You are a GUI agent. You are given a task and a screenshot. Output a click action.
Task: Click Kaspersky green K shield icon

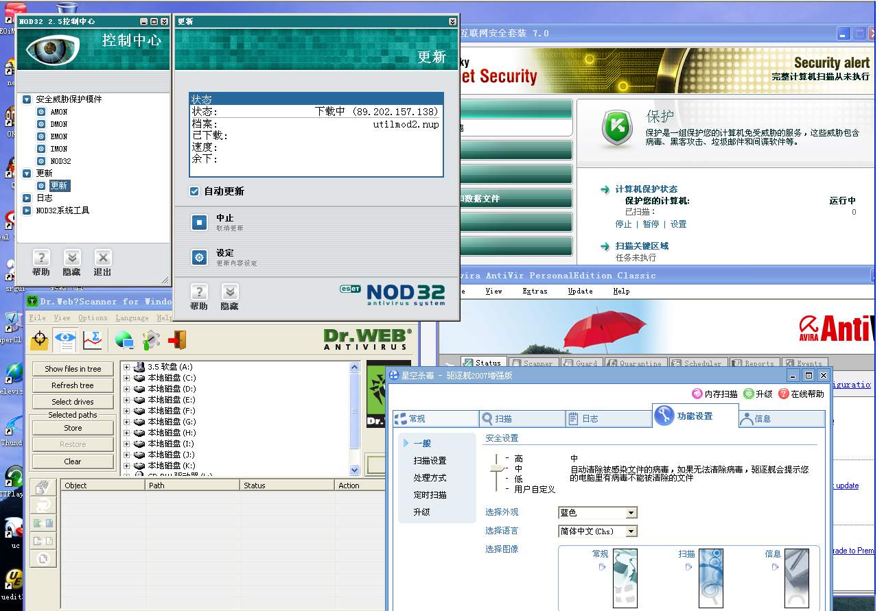(x=617, y=129)
